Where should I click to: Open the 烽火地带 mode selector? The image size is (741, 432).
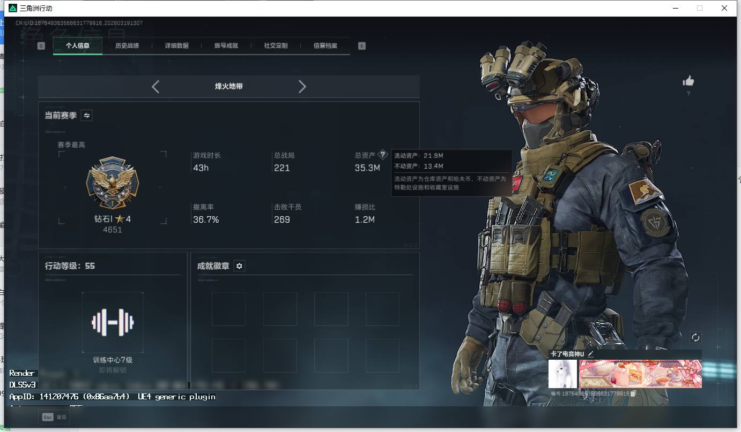click(x=229, y=87)
